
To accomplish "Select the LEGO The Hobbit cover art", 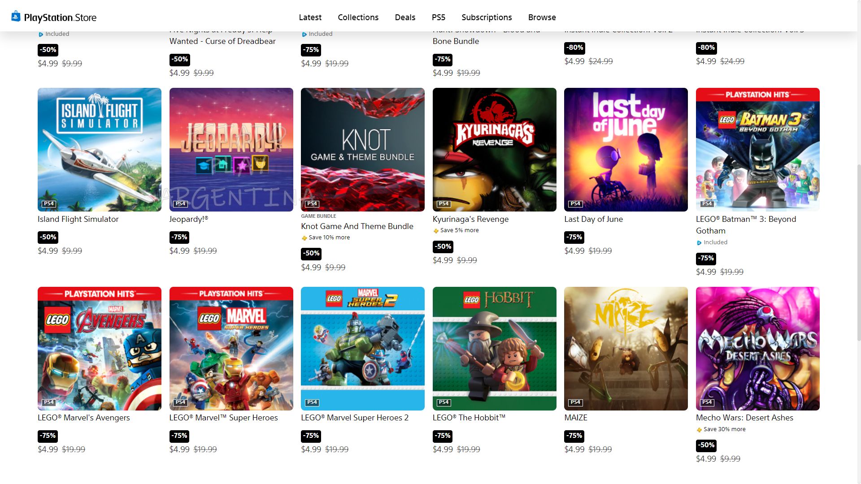I will pyautogui.click(x=494, y=349).
